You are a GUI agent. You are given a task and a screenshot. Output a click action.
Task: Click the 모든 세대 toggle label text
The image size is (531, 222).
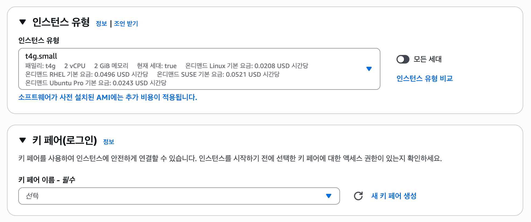pyautogui.click(x=427, y=60)
